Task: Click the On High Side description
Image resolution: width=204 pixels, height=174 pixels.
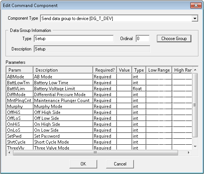Action: tap(63, 124)
